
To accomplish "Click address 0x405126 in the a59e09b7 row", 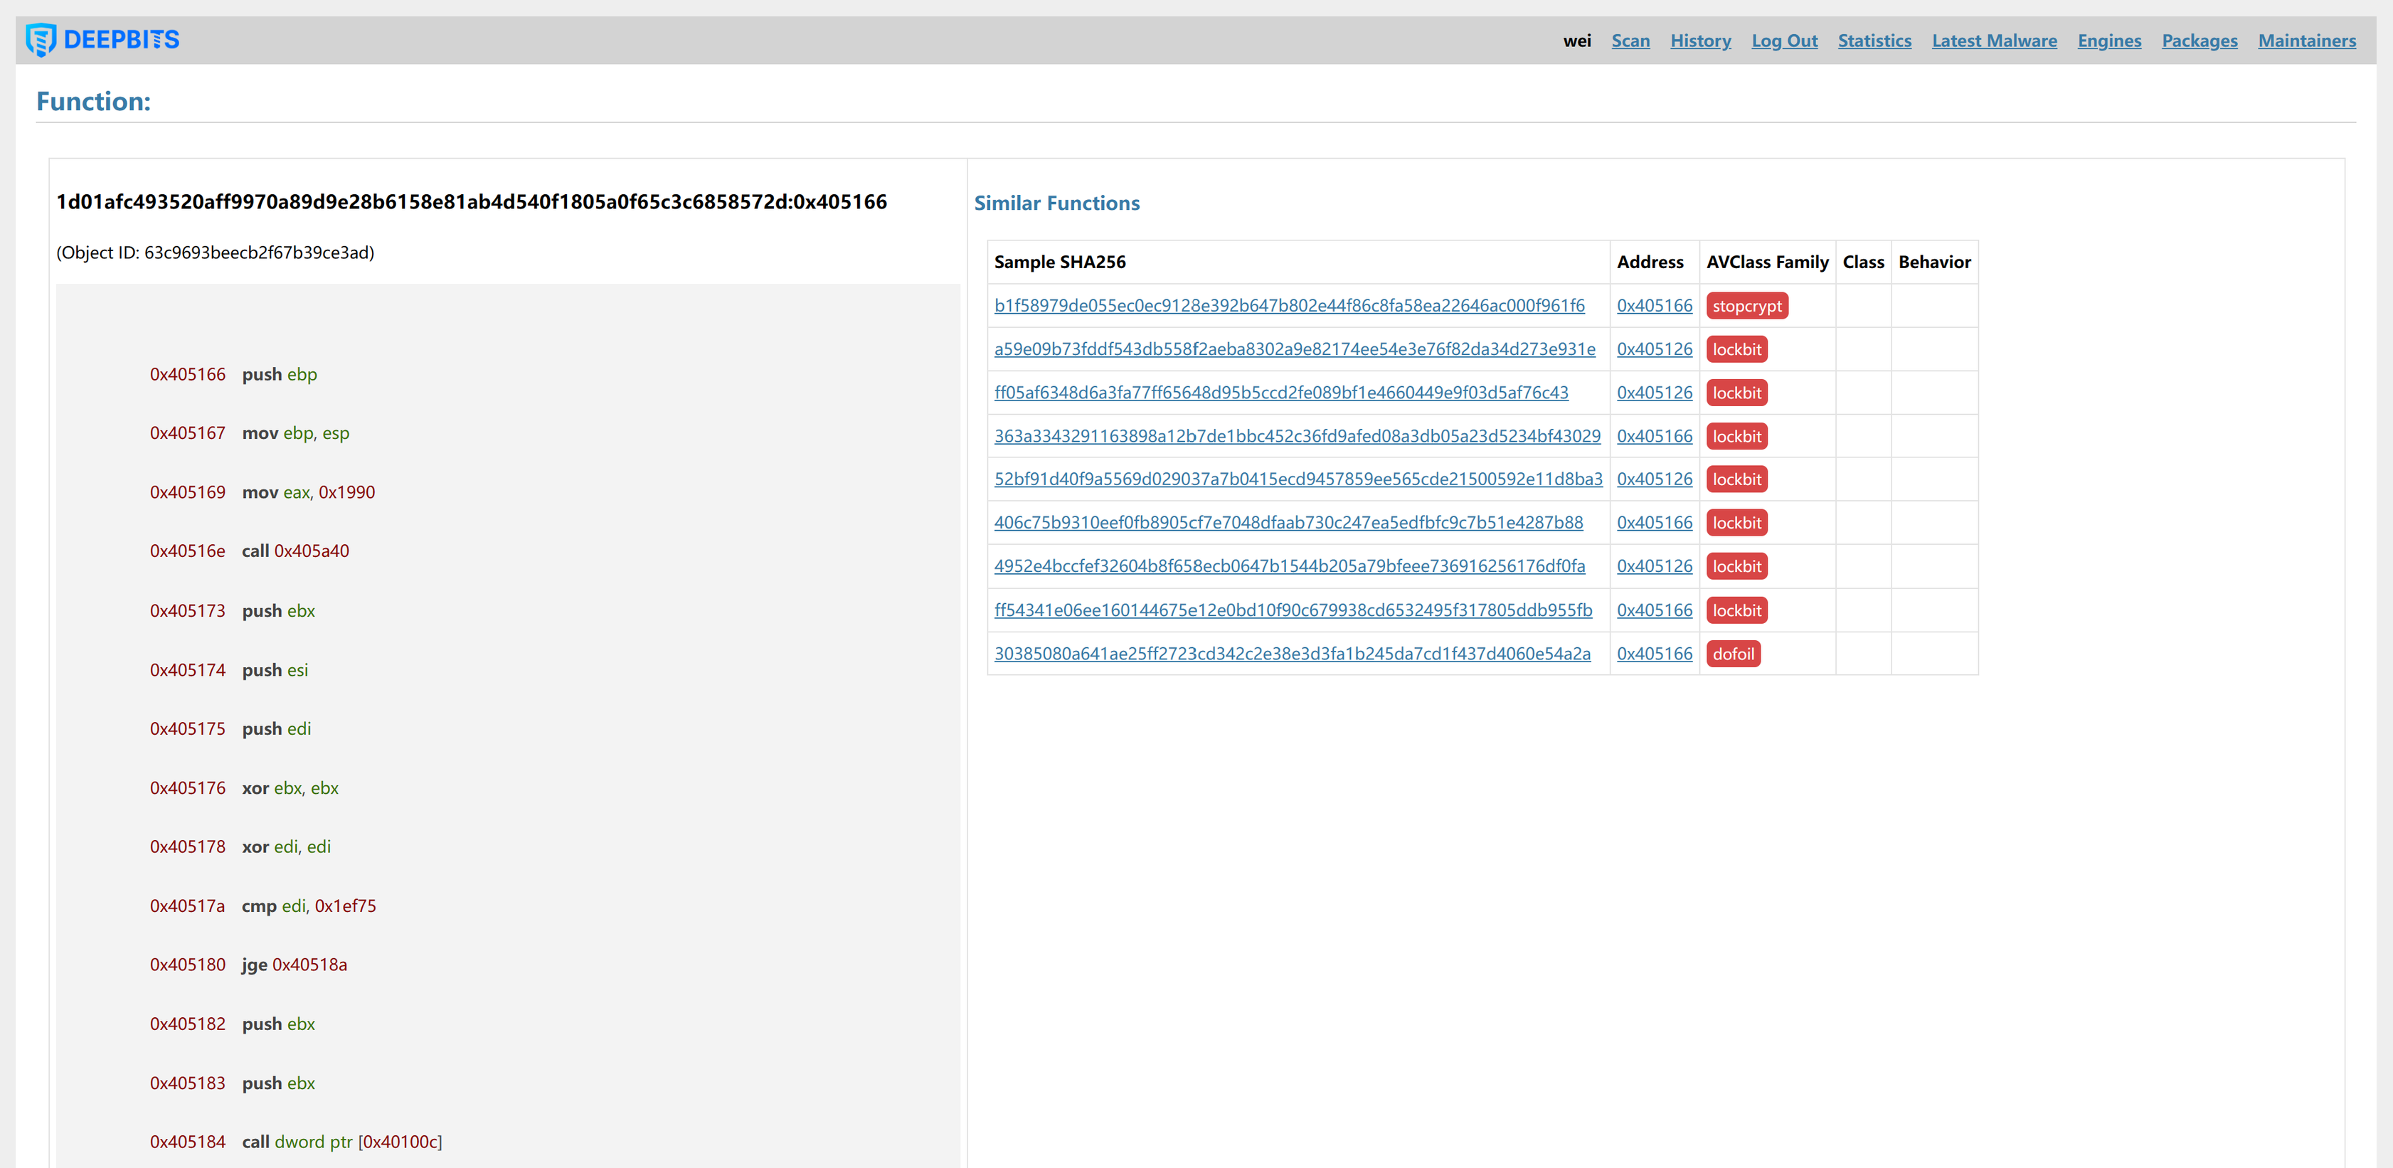I will pos(1655,349).
